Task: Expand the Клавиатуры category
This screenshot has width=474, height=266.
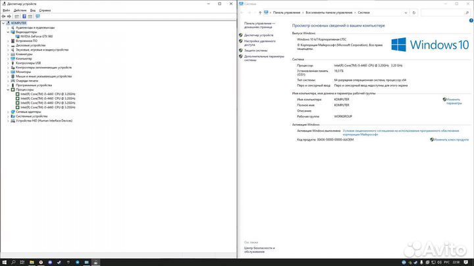Action: (x=8, y=55)
